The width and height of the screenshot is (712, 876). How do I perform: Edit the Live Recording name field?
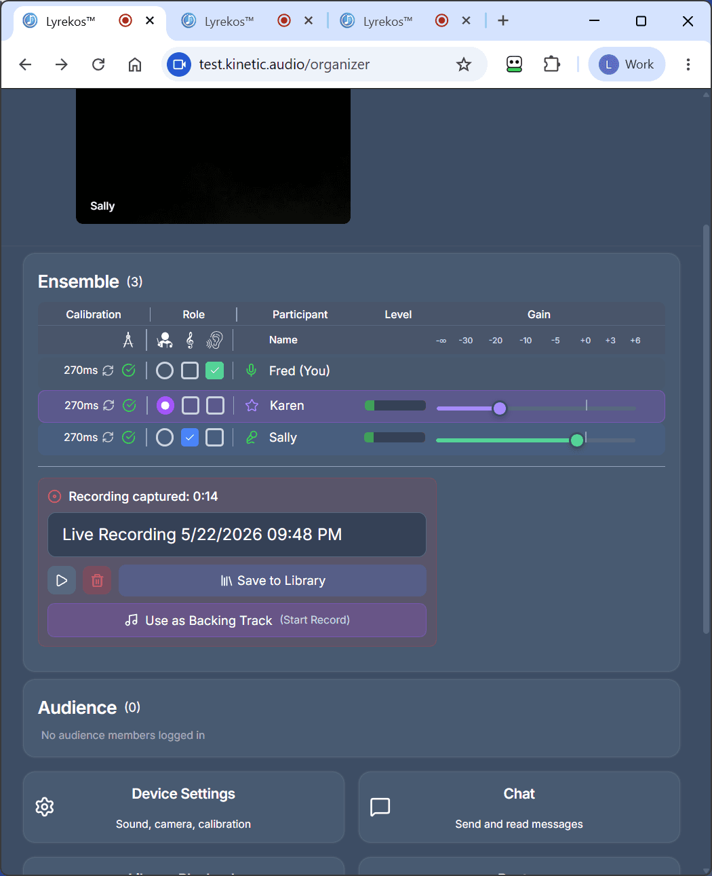tap(237, 535)
